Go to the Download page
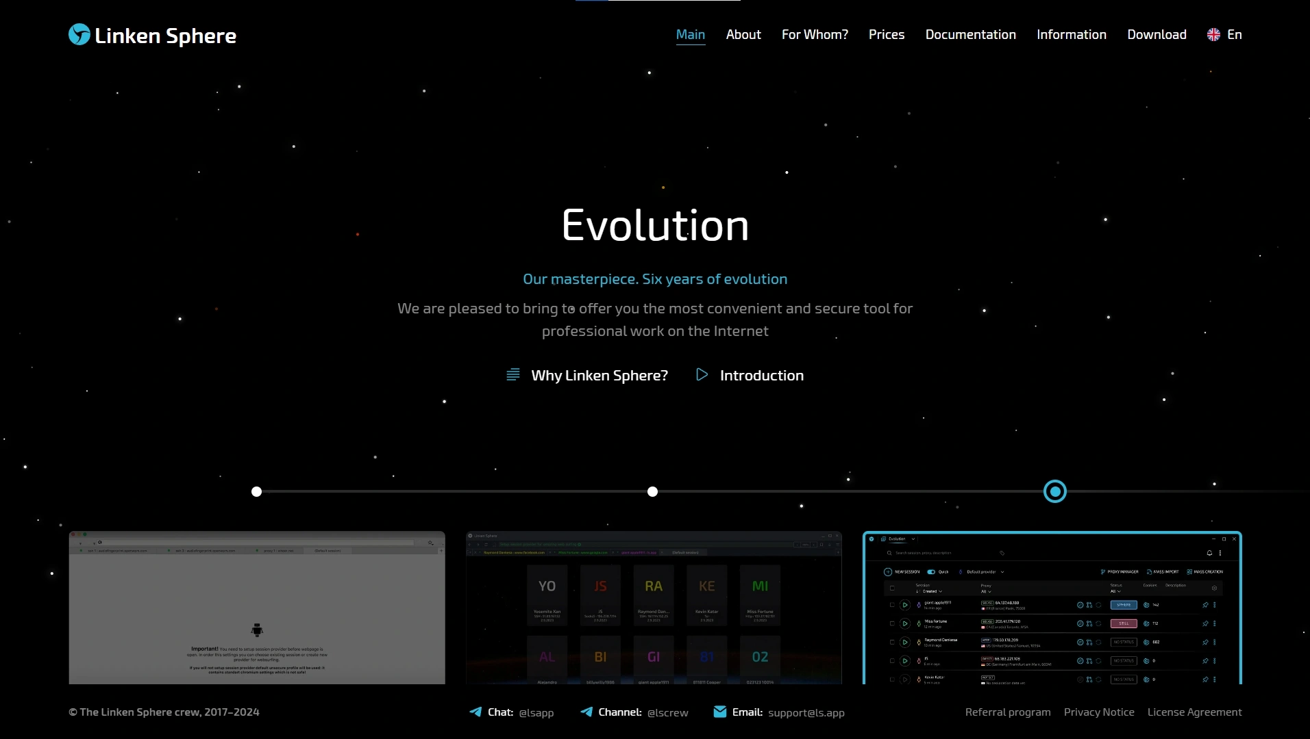Screen dimensions: 1310x739 (x=1157, y=34)
